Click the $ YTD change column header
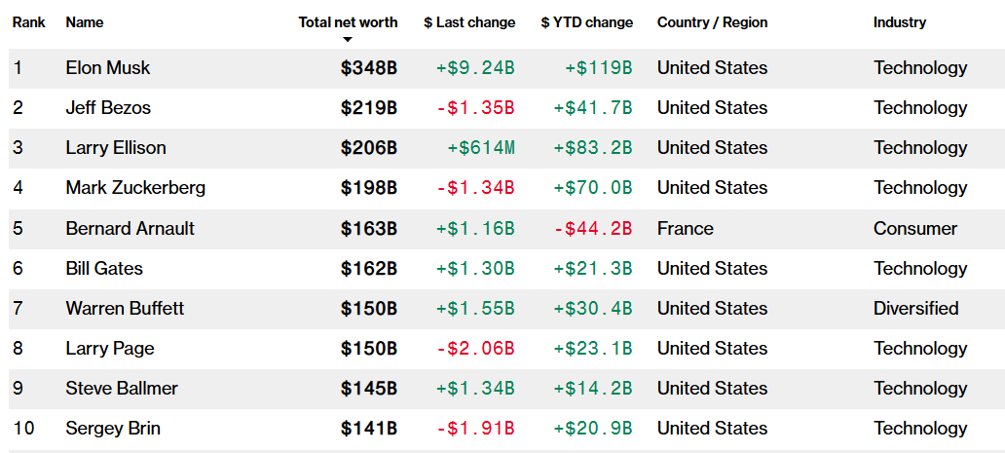The image size is (1005, 453). pos(586,21)
